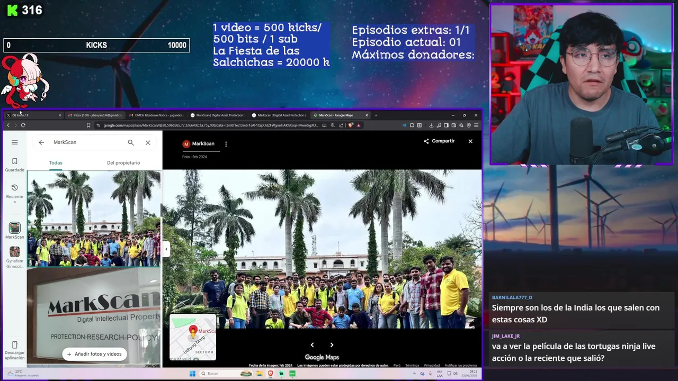678x381 pixels.
Task: Open the Windows Start button
Action: (x=192, y=374)
